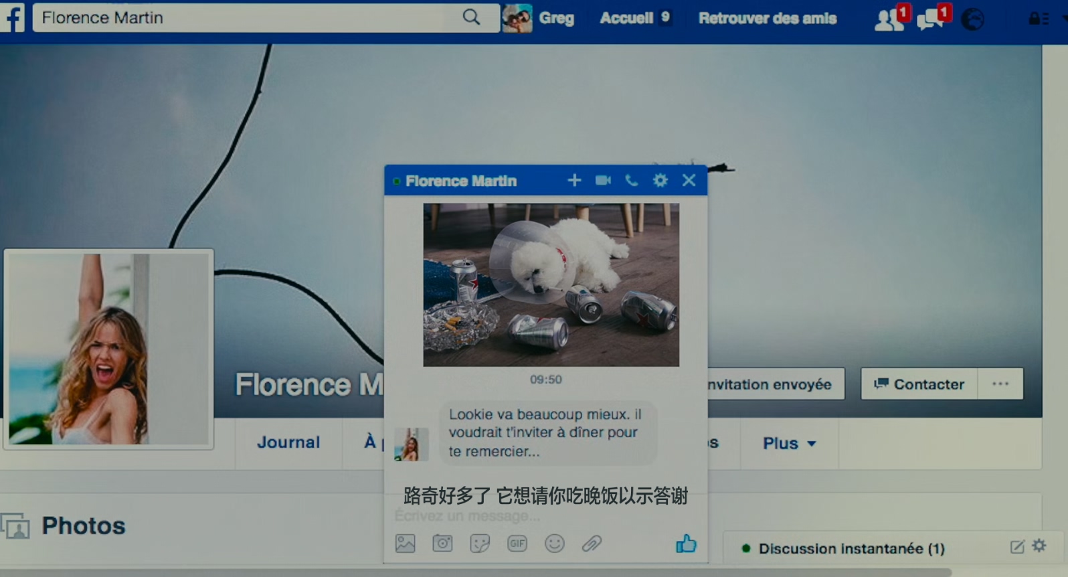Start voice call with phone icon
This screenshot has height=577, width=1068.
[x=631, y=180]
